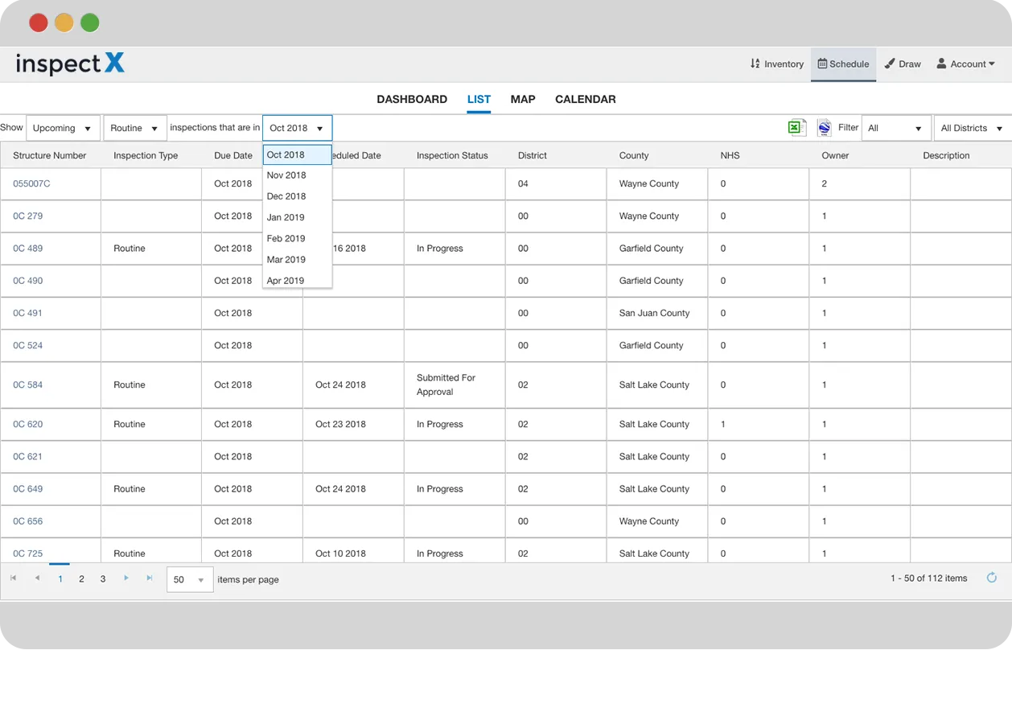Go to first page arrow

pyautogui.click(x=13, y=578)
